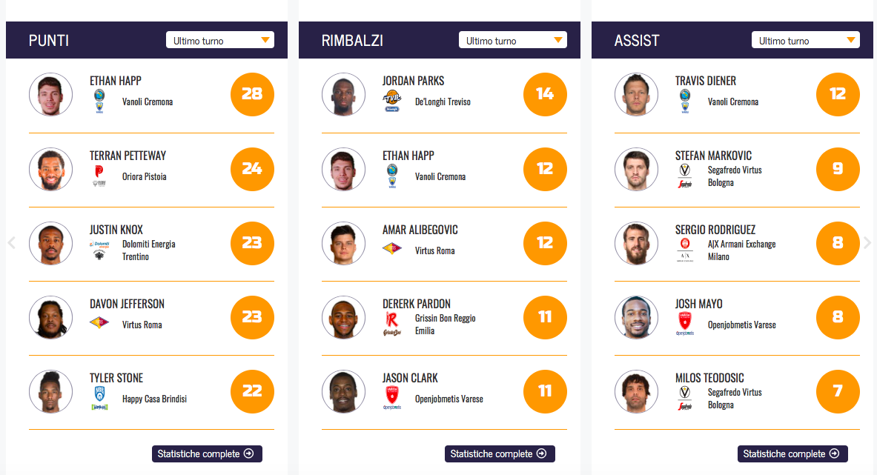This screenshot has width=877, height=475.
Task: Click Virtus Roma logo next to Amar Alibegovic
Action: (392, 250)
